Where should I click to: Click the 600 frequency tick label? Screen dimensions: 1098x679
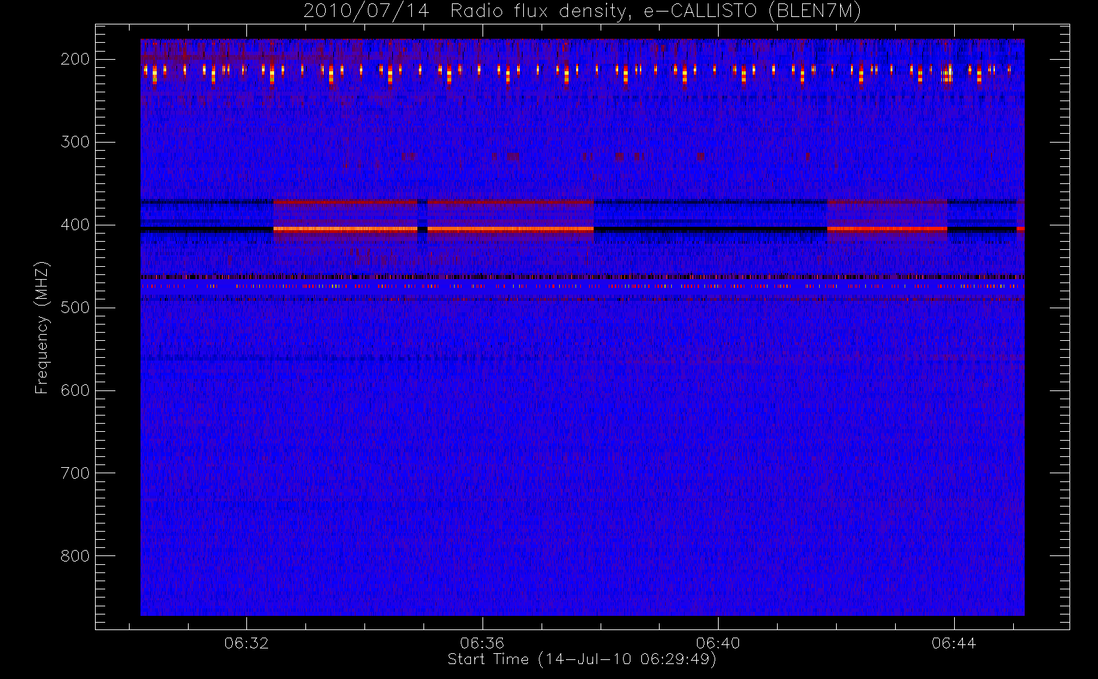[75, 390]
